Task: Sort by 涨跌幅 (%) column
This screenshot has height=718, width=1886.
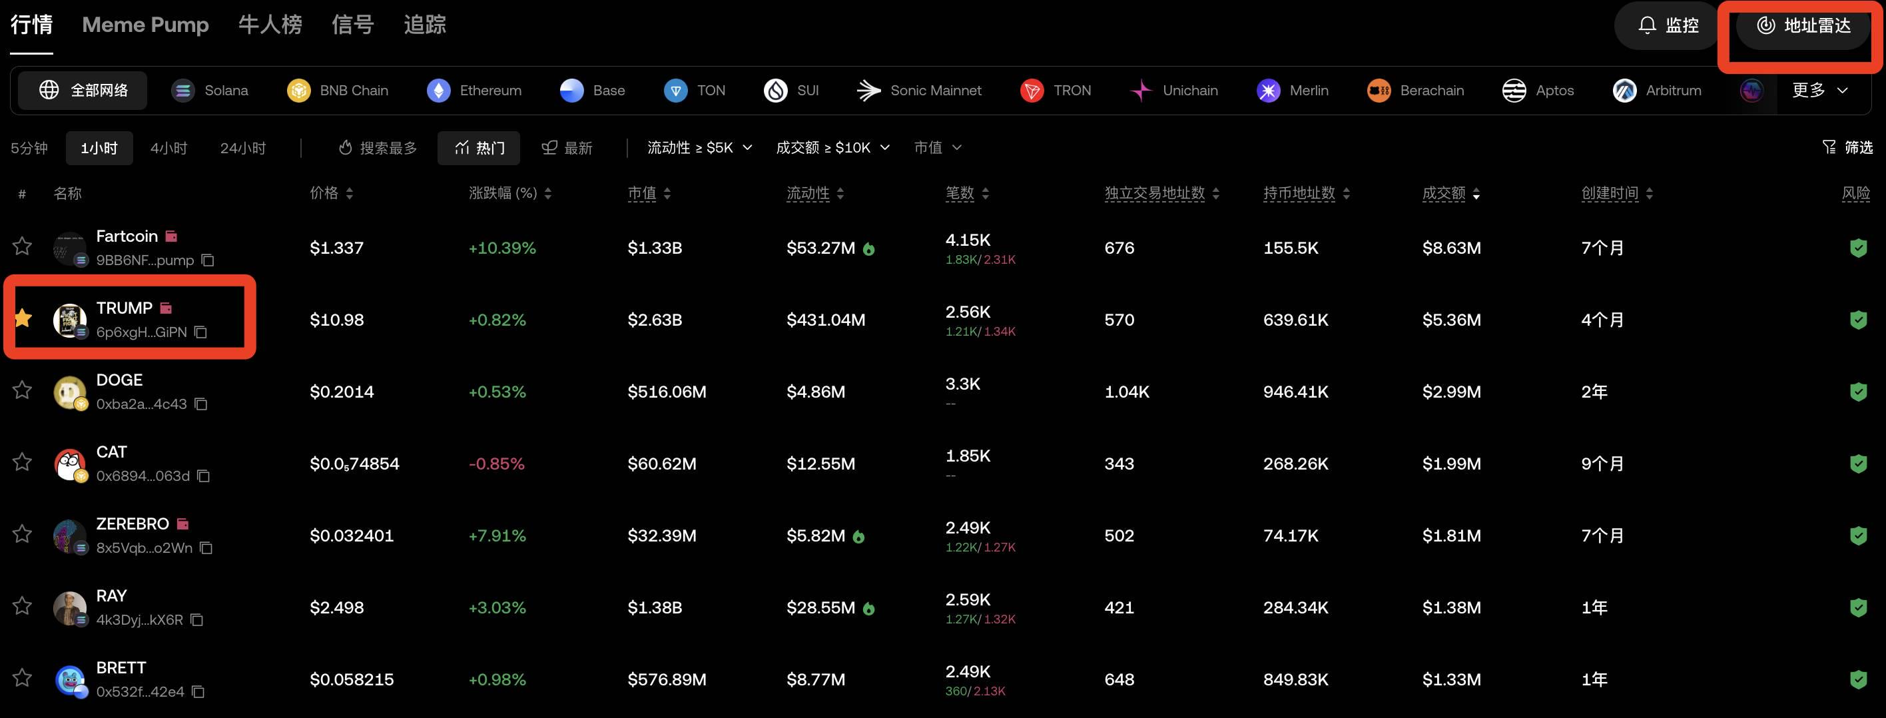Action: point(510,193)
